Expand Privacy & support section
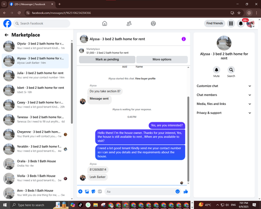 click(x=224, y=113)
